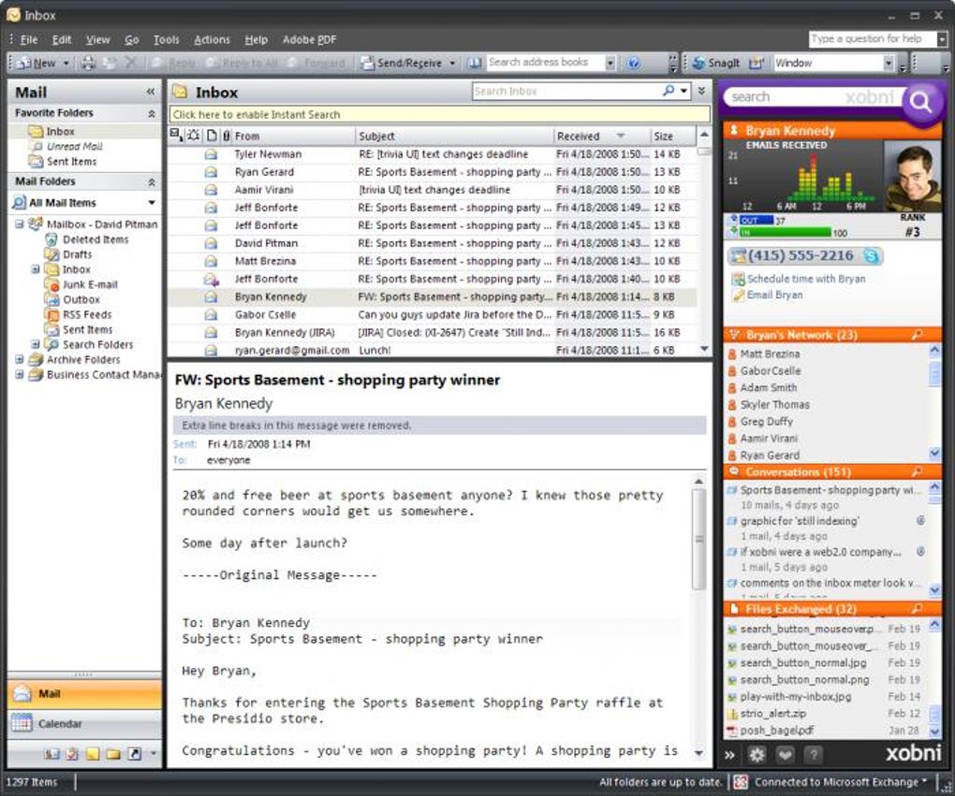Image resolution: width=955 pixels, height=796 pixels.
Task: Collapse the Favorite Folders section
Action: pos(151,113)
